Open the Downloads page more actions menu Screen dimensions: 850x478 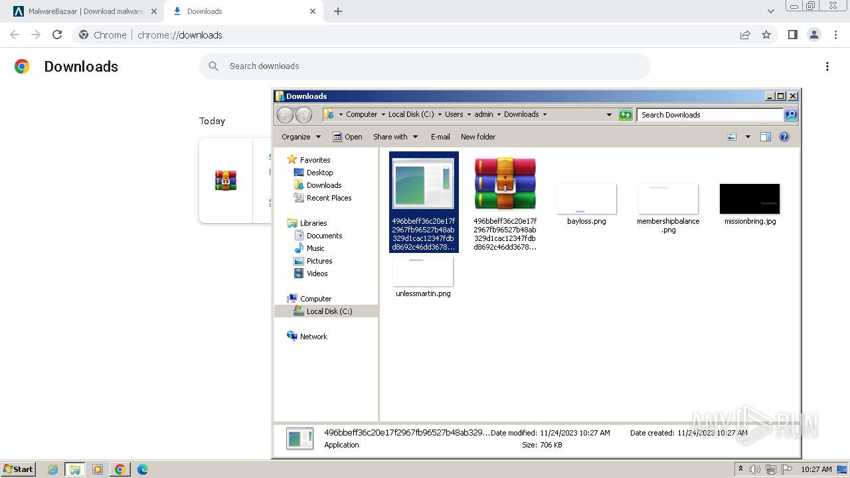827,66
